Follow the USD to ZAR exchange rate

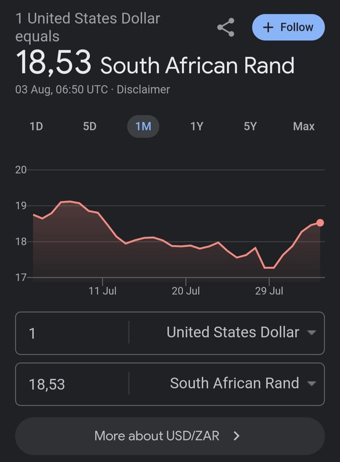click(x=287, y=27)
